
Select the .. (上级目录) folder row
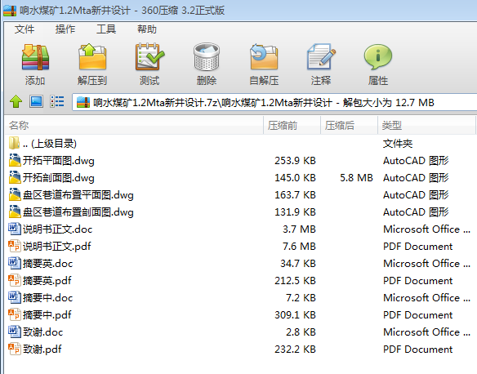pyautogui.click(x=241, y=144)
